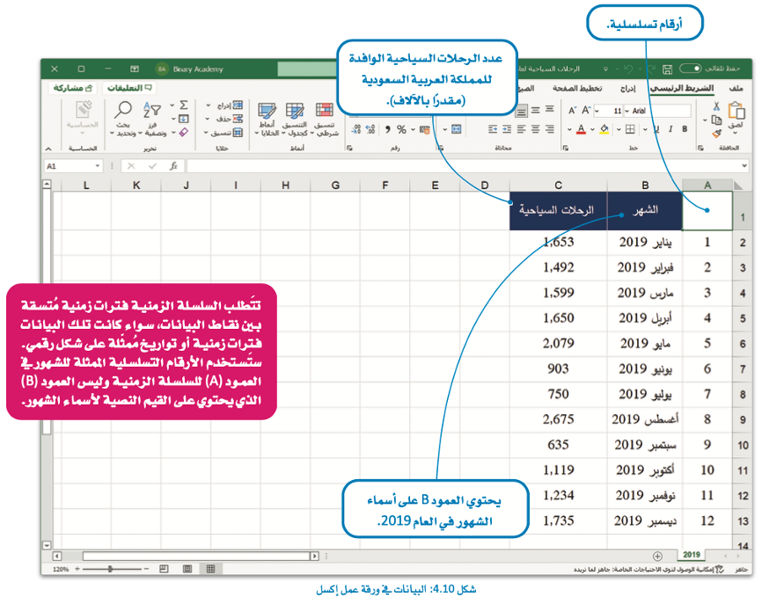This screenshot has height=604, width=762.
Task: Click the Comments (التعليقات) button
Action: pos(129,88)
